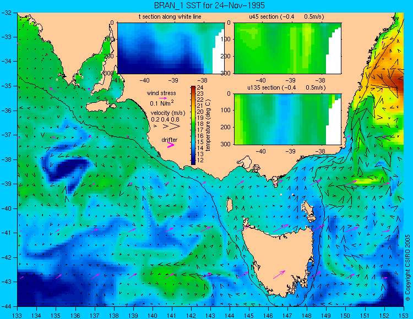Click the 15 tick on the color bar
The image size is (413, 319).
(x=200, y=142)
